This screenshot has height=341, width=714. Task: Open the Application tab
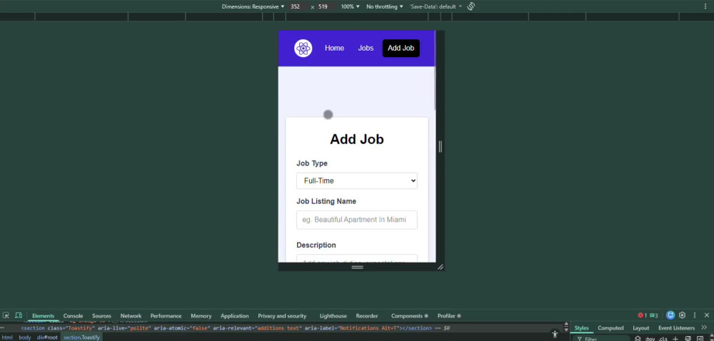234,315
